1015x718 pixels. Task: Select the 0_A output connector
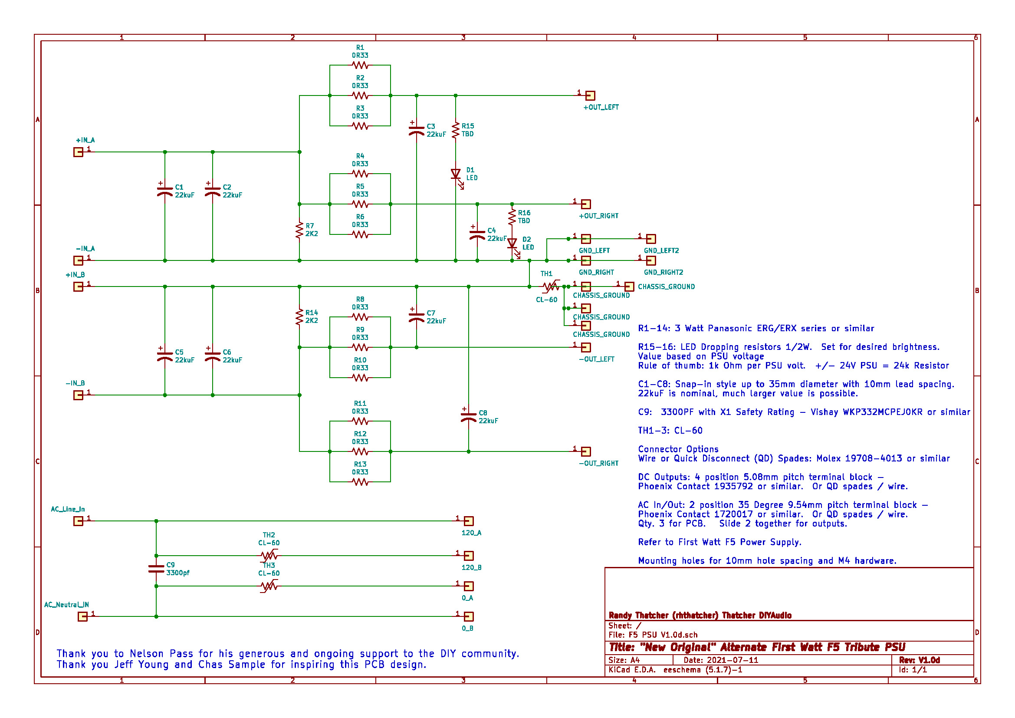(x=469, y=586)
